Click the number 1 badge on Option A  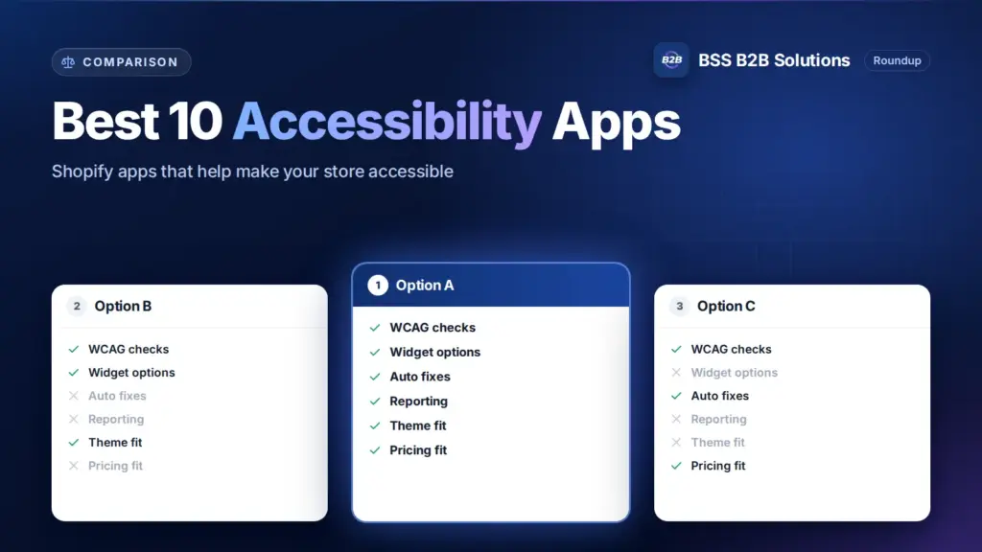click(x=378, y=286)
